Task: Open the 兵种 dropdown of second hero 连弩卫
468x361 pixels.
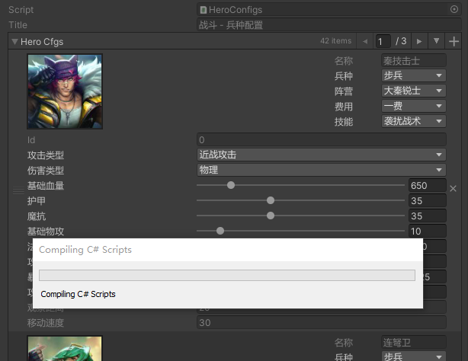Action: [414, 356]
